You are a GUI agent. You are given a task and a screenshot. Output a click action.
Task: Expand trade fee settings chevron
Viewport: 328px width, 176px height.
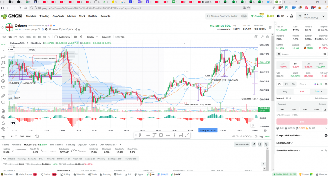[x=326, y=128]
